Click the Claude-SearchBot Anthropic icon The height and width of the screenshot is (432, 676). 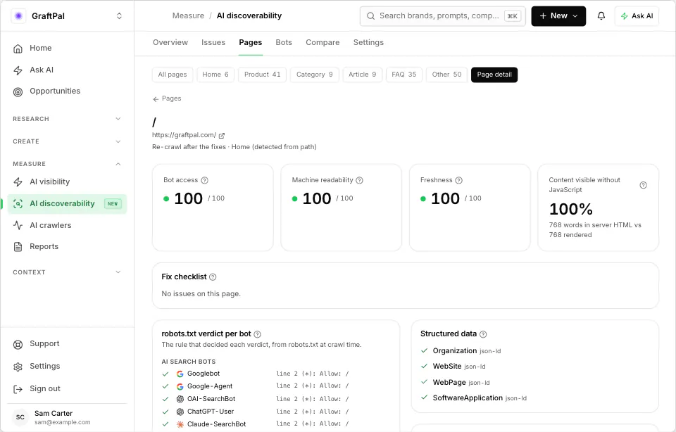click(180, 424)
